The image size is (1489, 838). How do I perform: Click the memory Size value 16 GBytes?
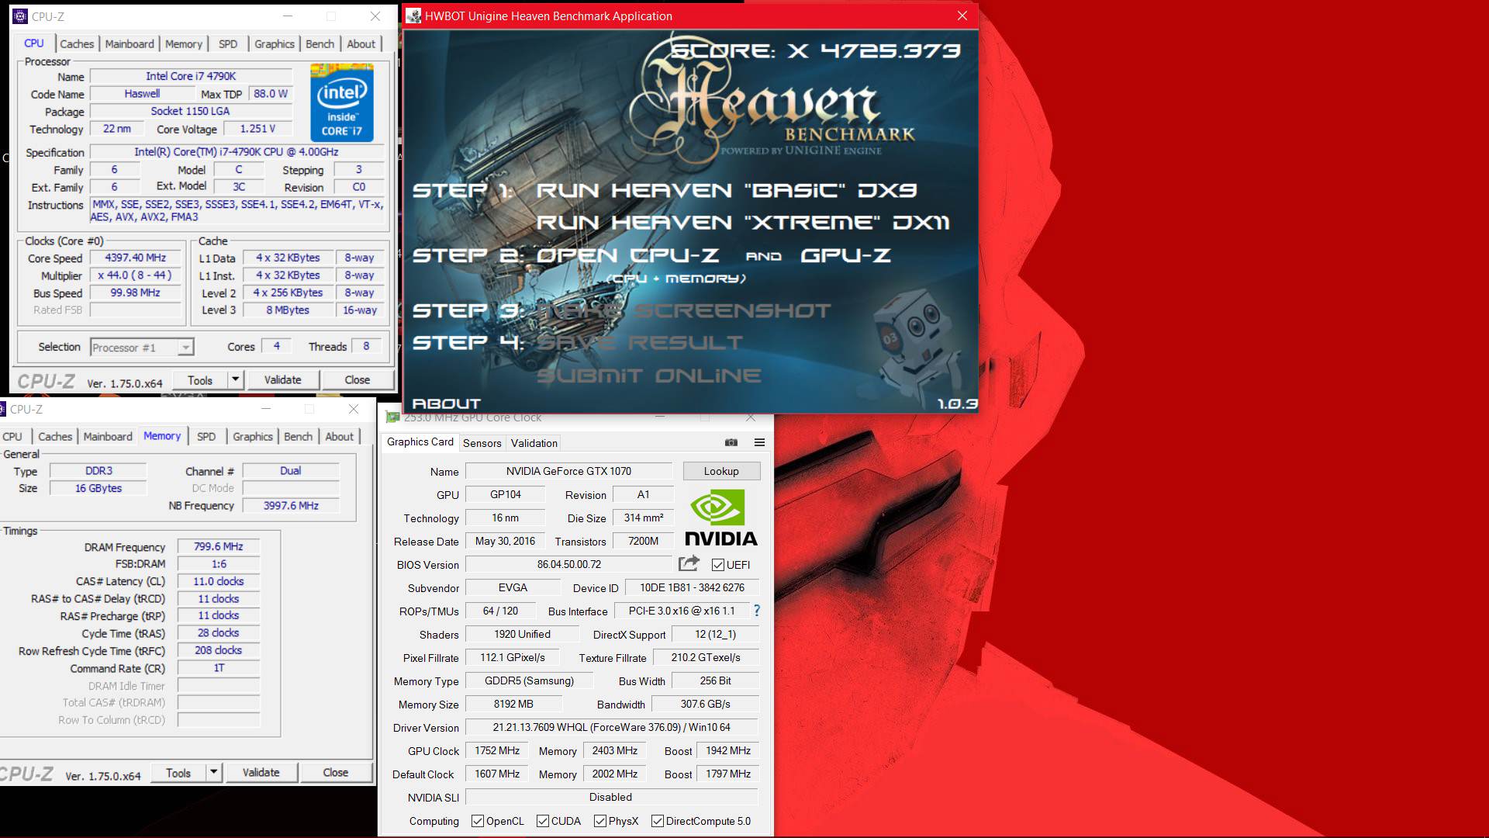point(98,488)
